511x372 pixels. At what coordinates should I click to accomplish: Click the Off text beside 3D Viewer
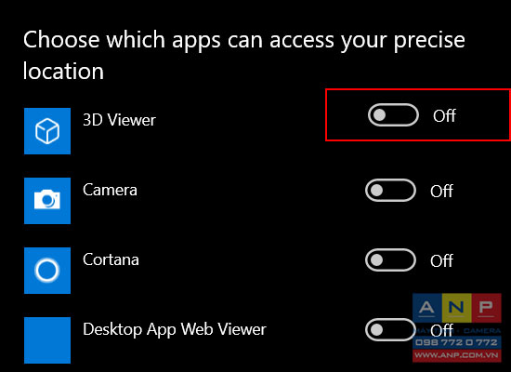point(444,115)
